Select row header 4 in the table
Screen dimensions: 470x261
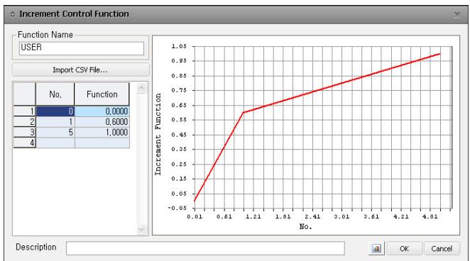[25, 143]
